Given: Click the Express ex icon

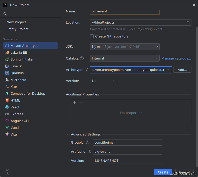Looking at the screenshot, I should tap(7, 114).
